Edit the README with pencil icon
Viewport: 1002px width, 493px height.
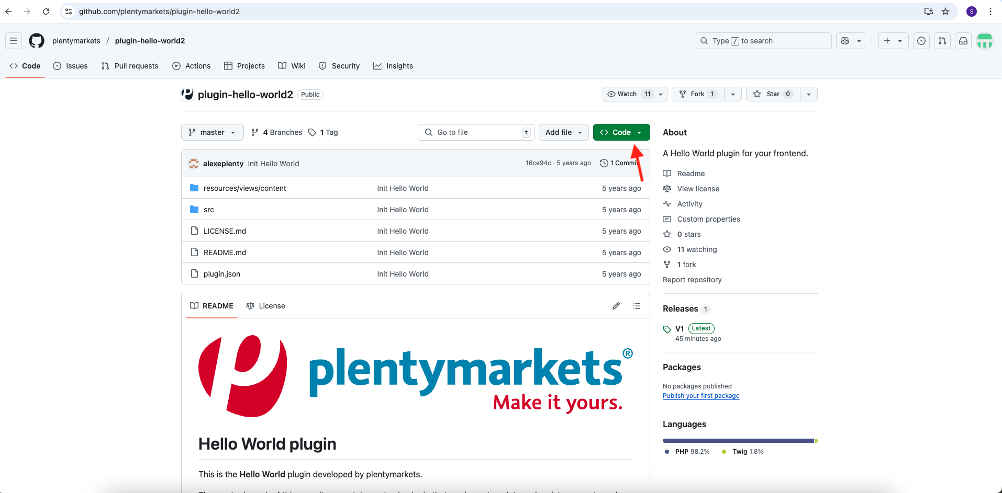616,306
